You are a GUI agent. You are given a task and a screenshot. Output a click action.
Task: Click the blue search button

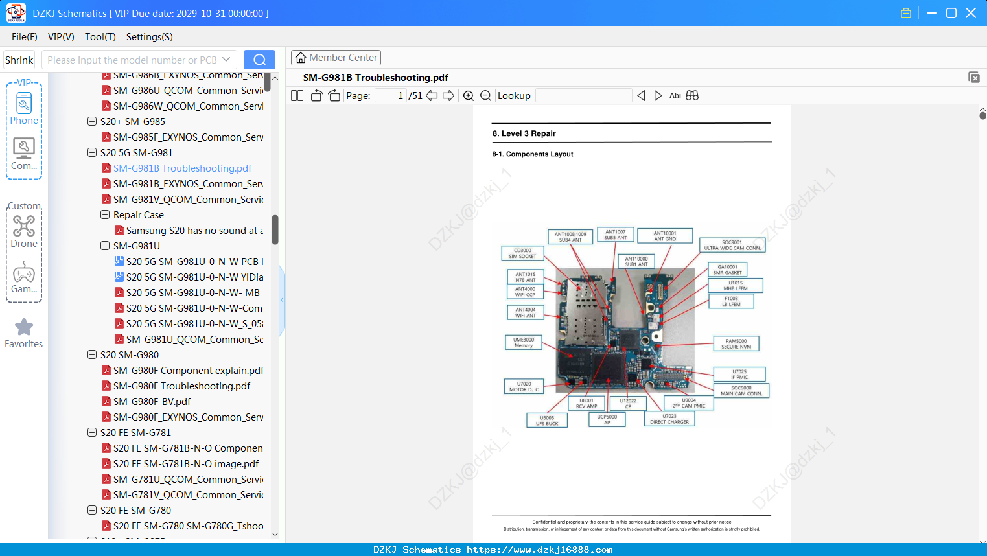[x=259, y=60]
